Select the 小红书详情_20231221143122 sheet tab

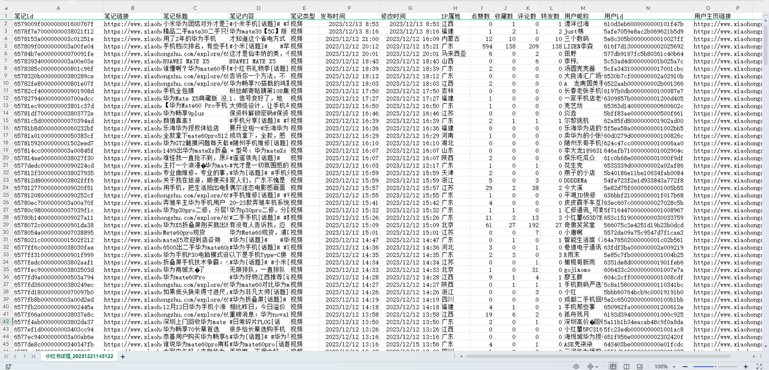[79, 356]
